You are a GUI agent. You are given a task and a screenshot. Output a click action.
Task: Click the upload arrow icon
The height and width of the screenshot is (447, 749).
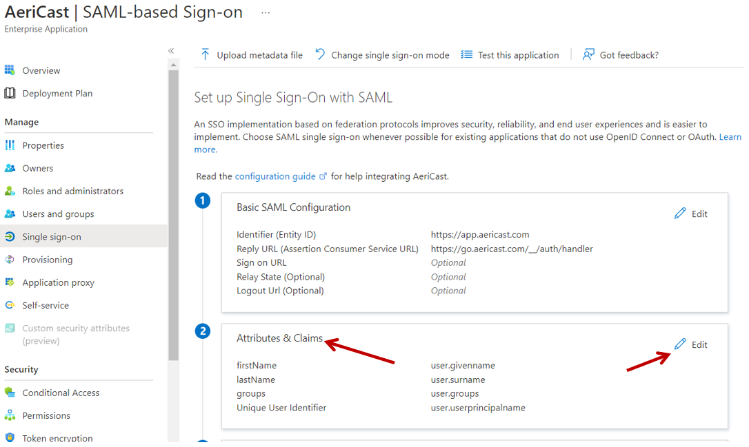click(205, 54)
